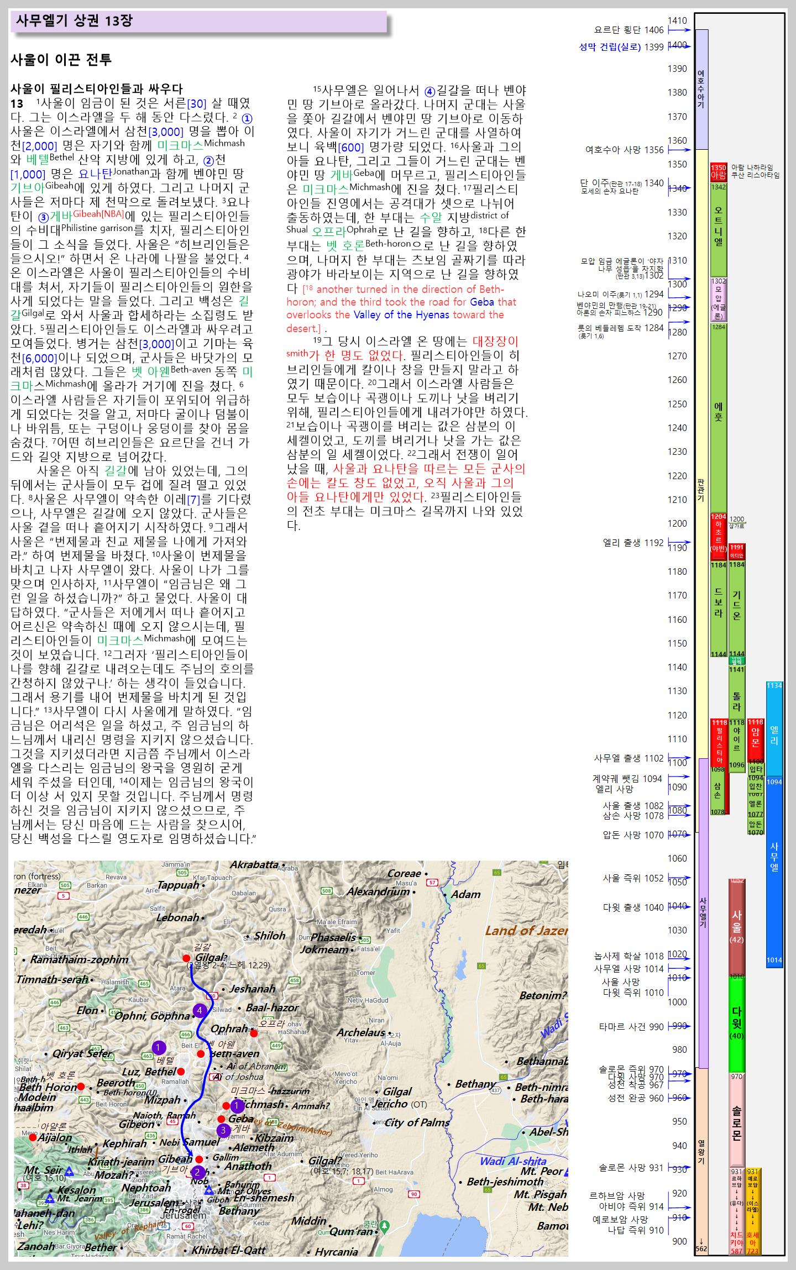Click Shiloh label on the map
Screen dimensions: 796x1270
269,936
